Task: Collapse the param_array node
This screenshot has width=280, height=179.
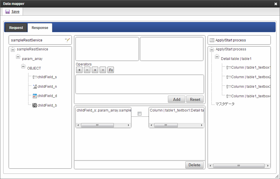Action: click(x=18, y=57)
